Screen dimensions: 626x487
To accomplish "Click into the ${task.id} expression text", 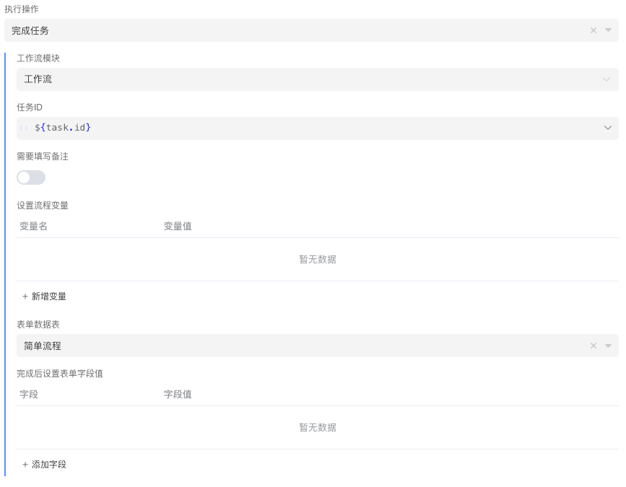I will point(63,128).
